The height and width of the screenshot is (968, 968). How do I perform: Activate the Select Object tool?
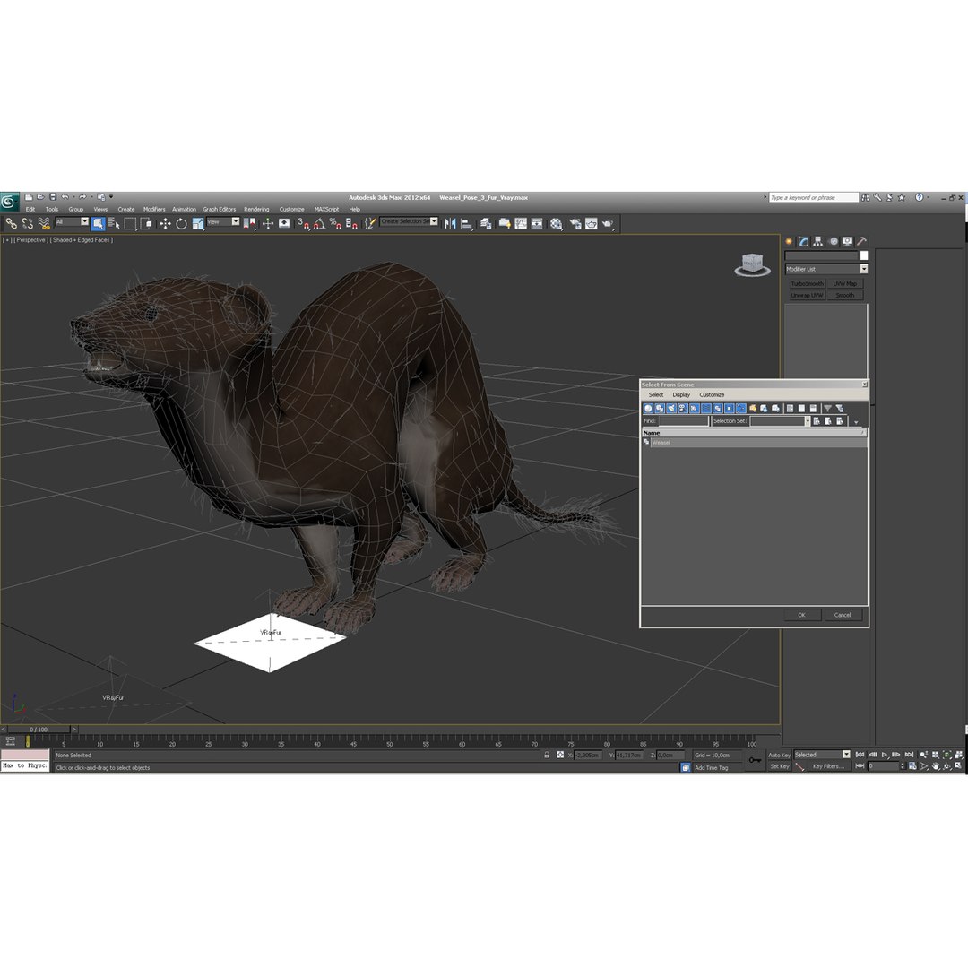(99, 223)
